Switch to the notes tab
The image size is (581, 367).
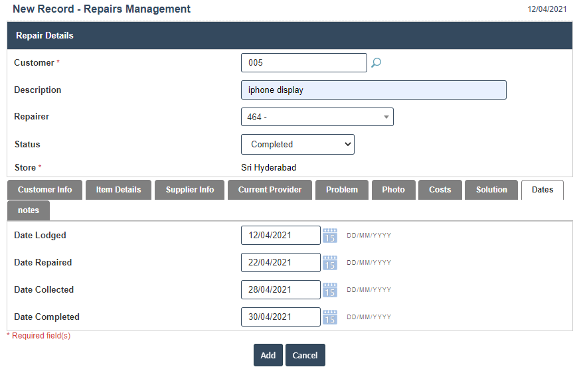tap(29, 210)
